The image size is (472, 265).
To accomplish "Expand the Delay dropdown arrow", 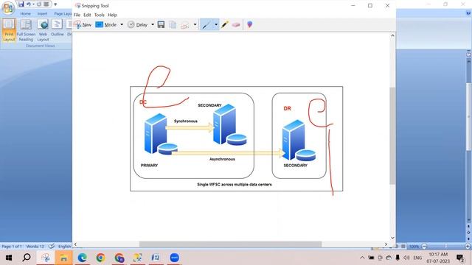I will (x=153, y=24).
